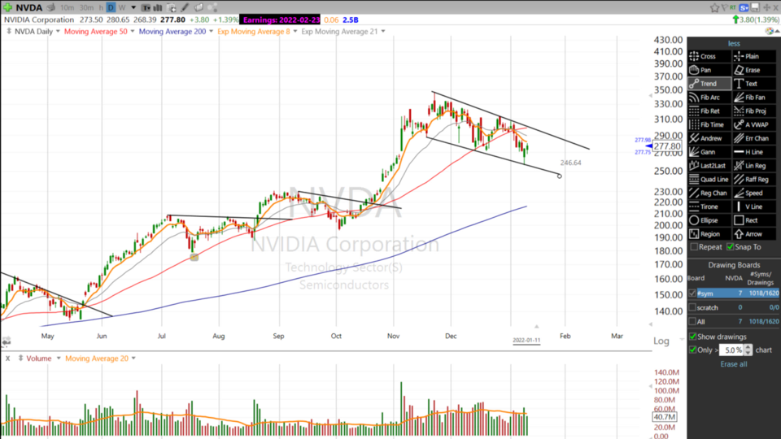Select the Region drawing tool

click(709, 234)
